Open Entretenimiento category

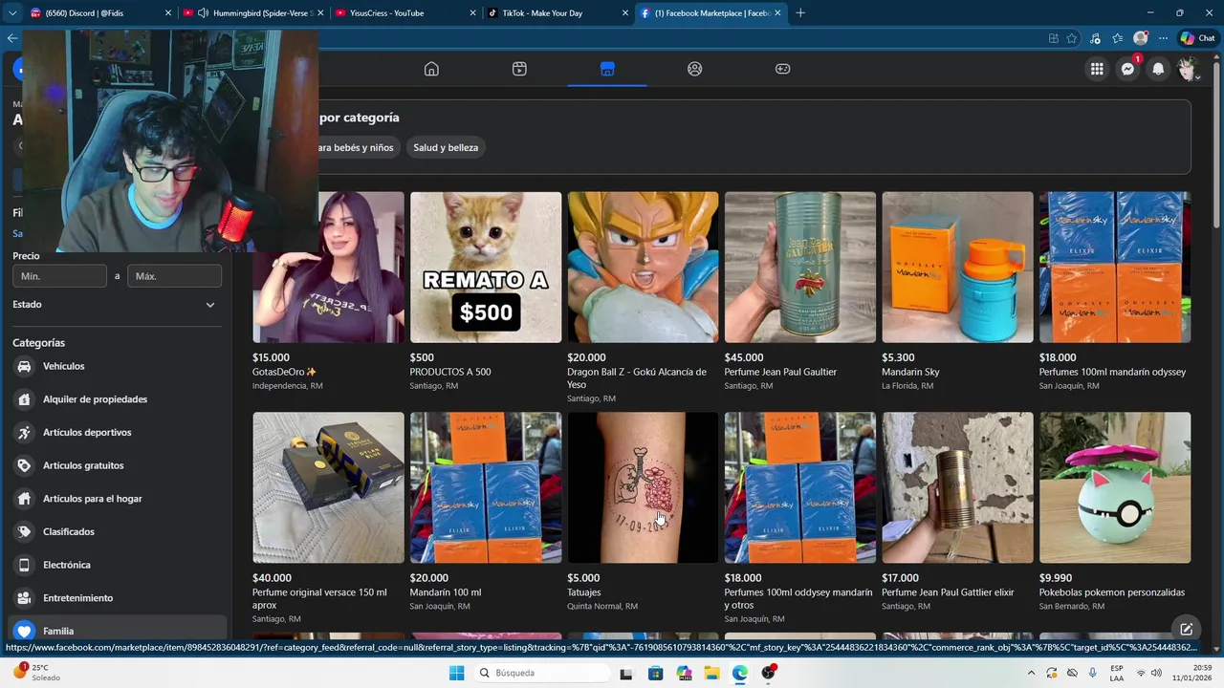coord(120,598)
